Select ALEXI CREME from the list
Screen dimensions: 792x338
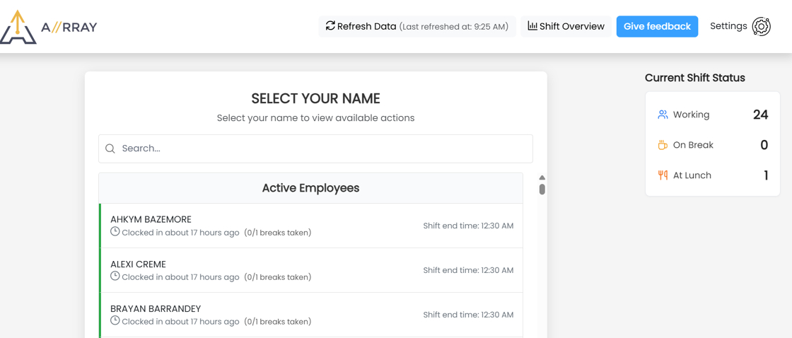tap(311, 270)
